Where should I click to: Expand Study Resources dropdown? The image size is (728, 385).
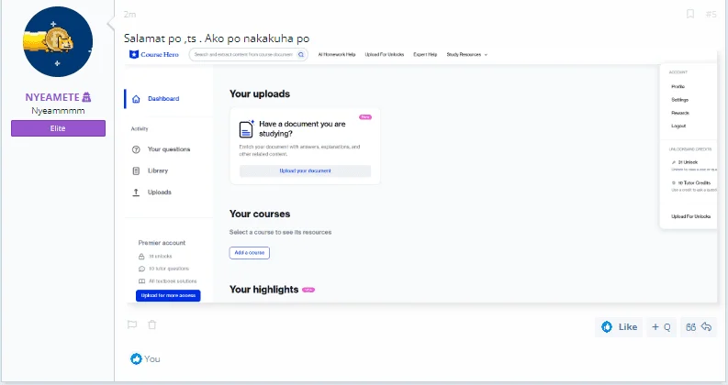tap(467, 54)
